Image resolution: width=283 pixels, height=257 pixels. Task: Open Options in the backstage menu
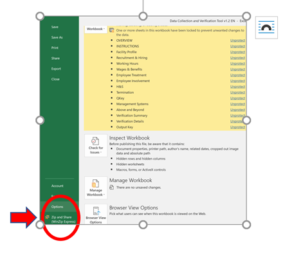click(57, 207)
